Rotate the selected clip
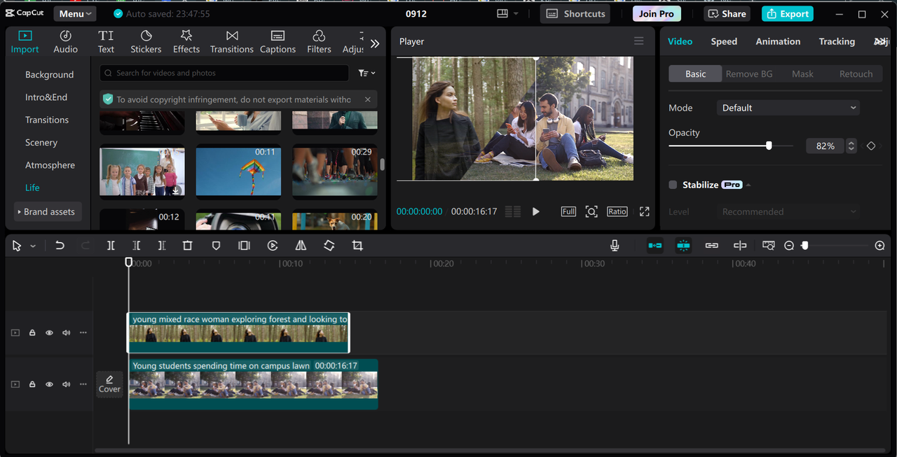Screen dimensions: 897x457 pyautogui.click(x=329, y=246)
